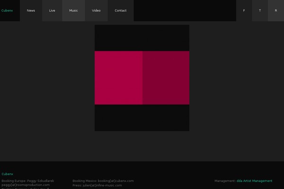Select the text 'Press: julien[at]infine-music.com'
This screenshot has height=189, width=284.
point(97,185)
